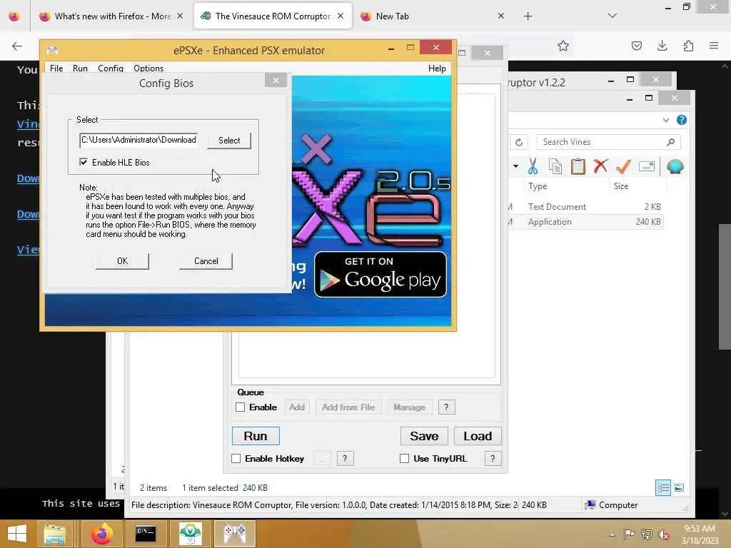
Task: Click the globe shell icon in Explorer toolbar
Action: pos(675,166)
